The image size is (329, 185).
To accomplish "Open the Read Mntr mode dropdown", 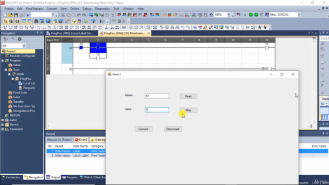I will click(70, 40).
